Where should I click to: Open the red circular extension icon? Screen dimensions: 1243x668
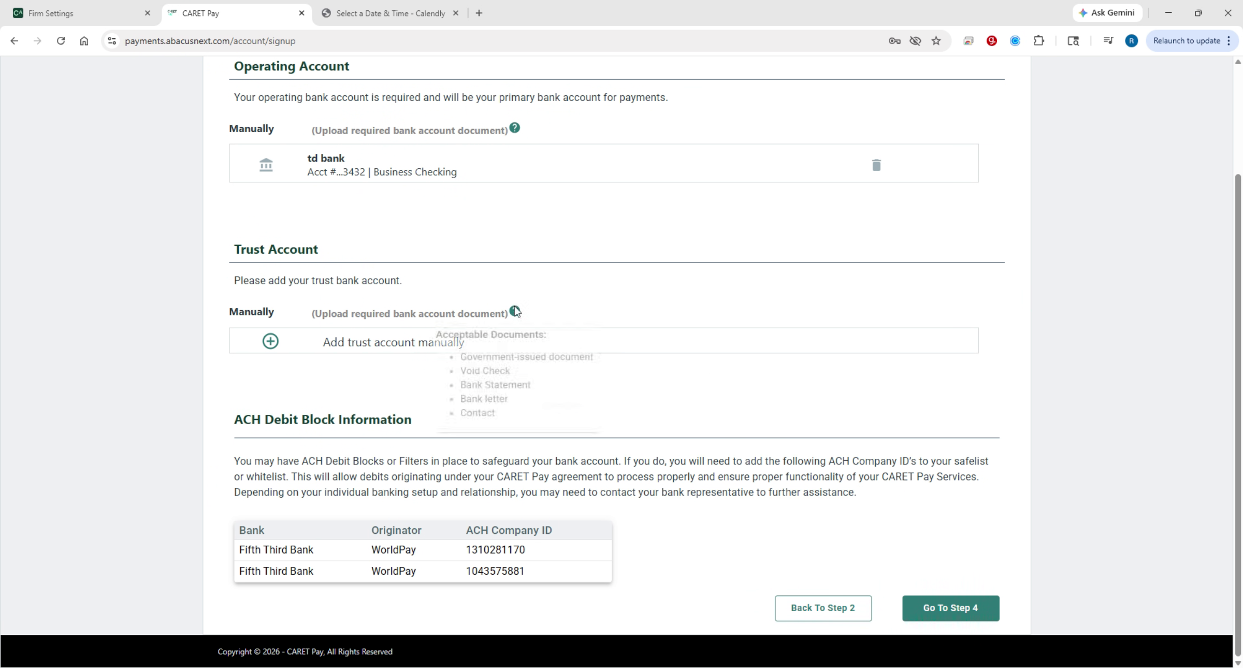992,41
